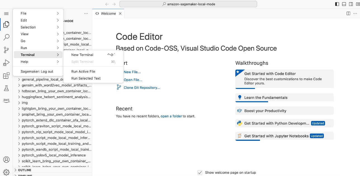The height and width of the screenshot is (176, 360).
Task: Open Get Started with Jupyter Notebooks walkthrough
Action: point(285,136)
